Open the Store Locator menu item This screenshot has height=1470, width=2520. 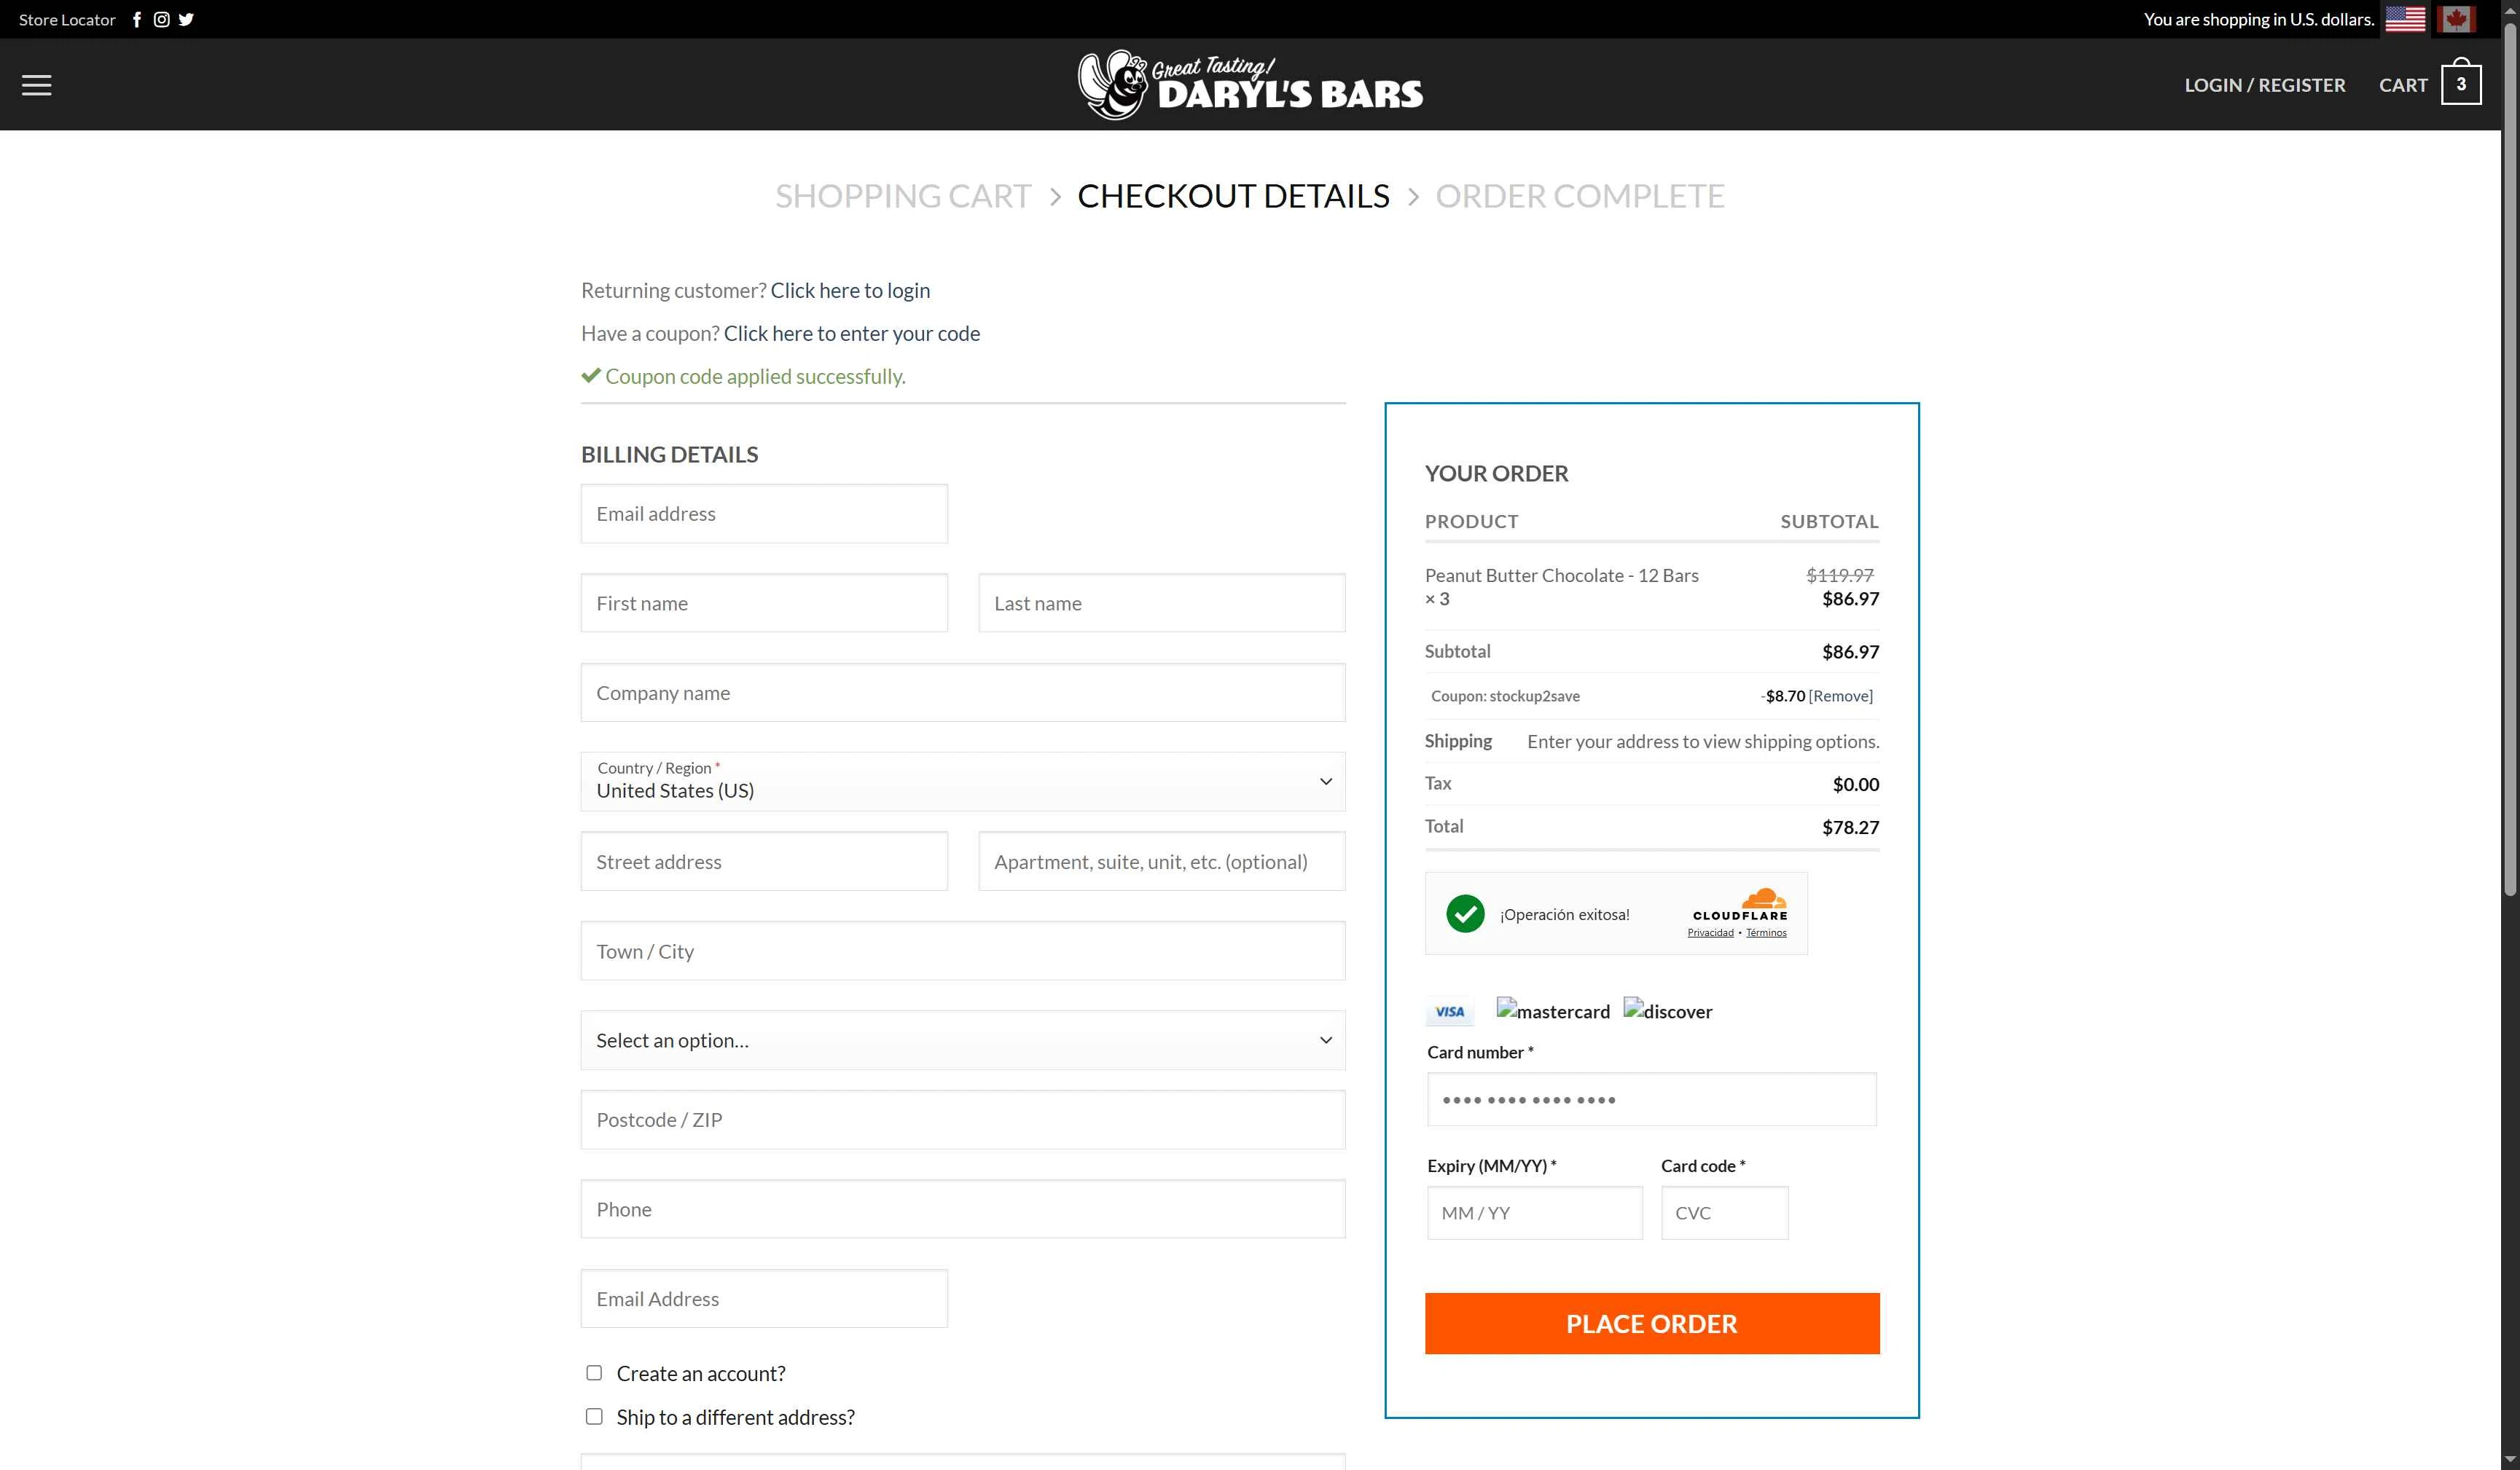tap(66, 19)
